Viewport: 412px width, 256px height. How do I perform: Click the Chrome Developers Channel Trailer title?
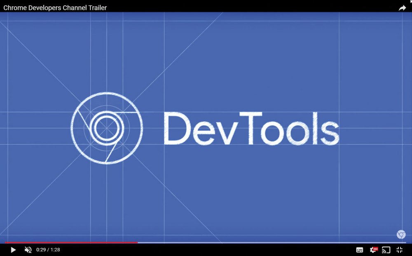[x=55, y=8]
